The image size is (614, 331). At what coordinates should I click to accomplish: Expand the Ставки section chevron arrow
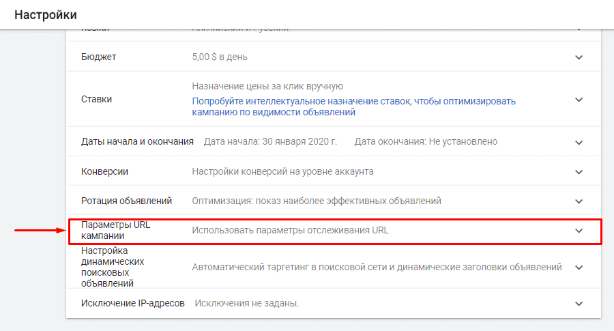[579, 100]
